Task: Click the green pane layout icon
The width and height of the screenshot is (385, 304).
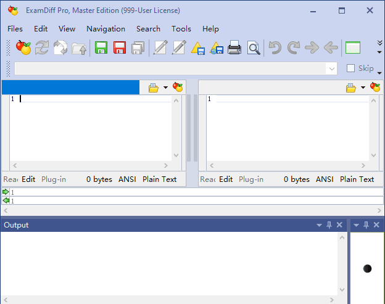Action: [x=353, y=47]
